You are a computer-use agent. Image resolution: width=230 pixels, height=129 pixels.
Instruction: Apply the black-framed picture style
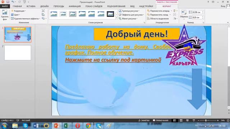point(110,14)
